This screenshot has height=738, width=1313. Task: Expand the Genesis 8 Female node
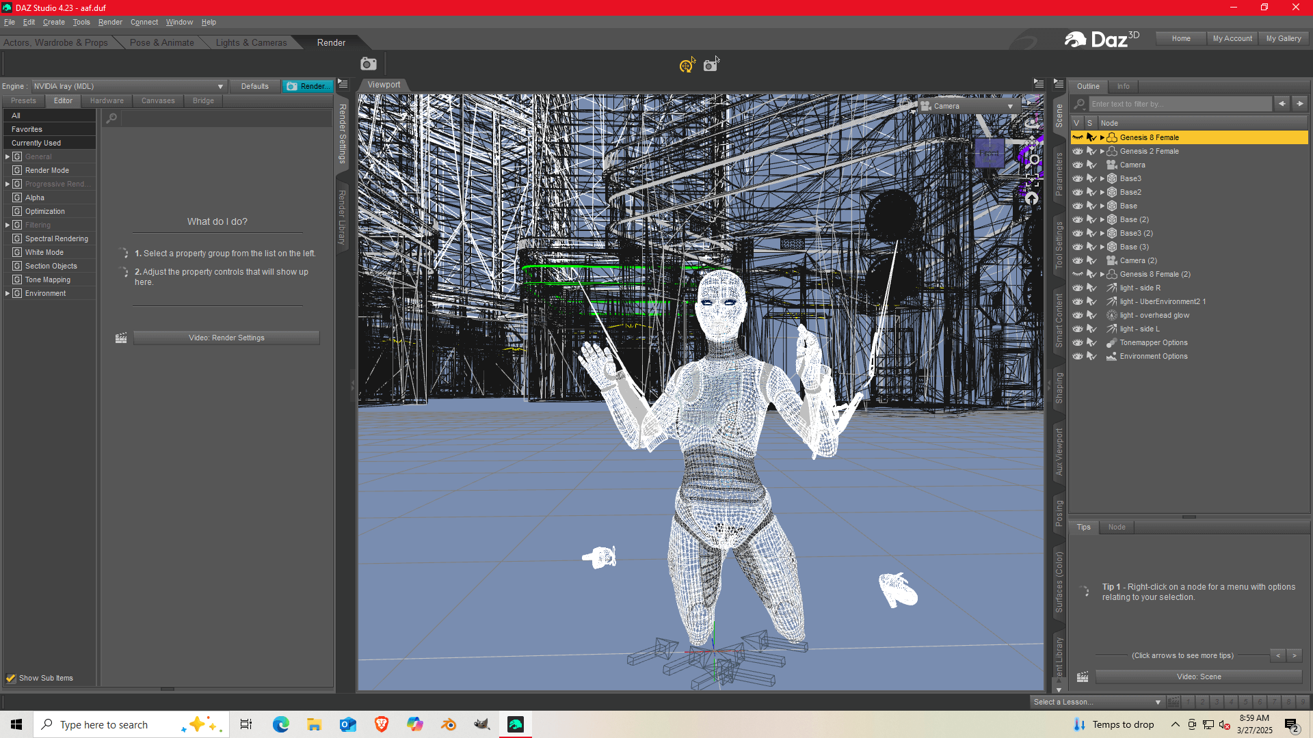[1102, 137]
